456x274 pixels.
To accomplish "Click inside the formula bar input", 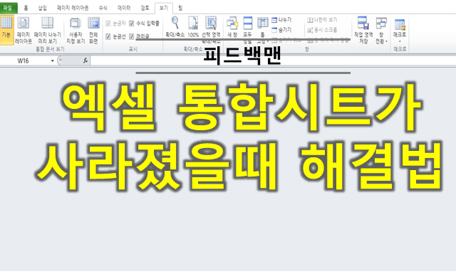I will coord(273,60).
